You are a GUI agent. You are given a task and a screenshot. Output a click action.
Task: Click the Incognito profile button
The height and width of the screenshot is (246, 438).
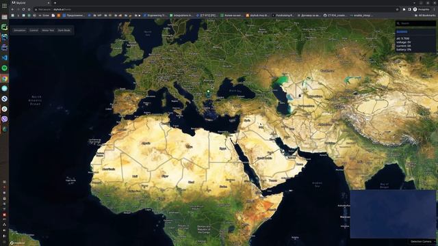[x=422, y=10]
